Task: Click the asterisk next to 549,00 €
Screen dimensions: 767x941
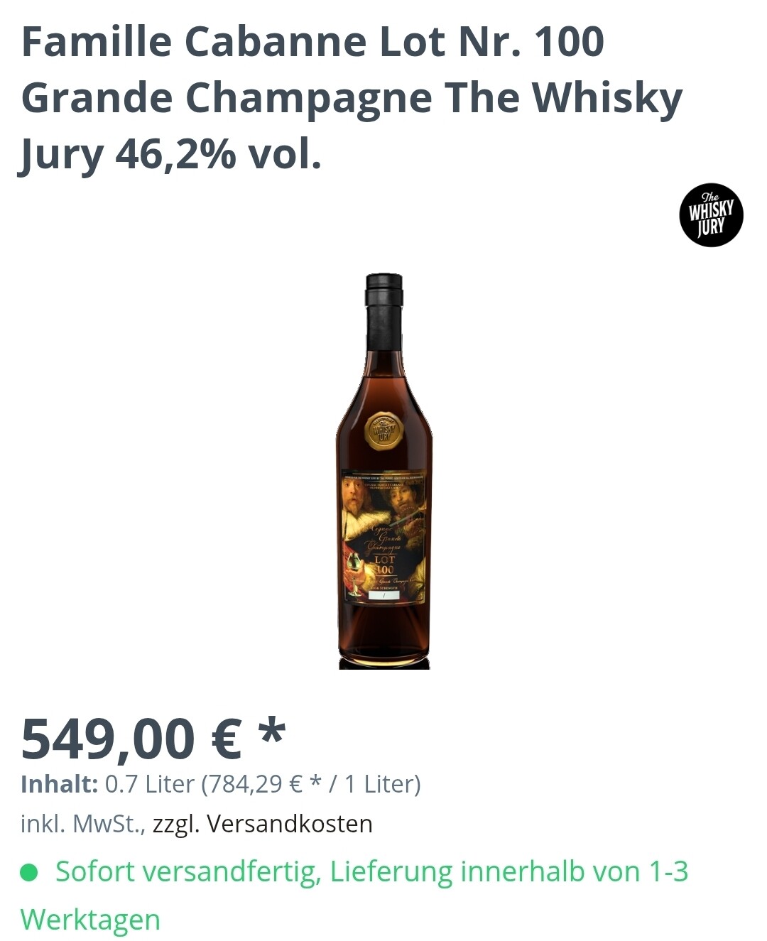Action: point(271,732)
